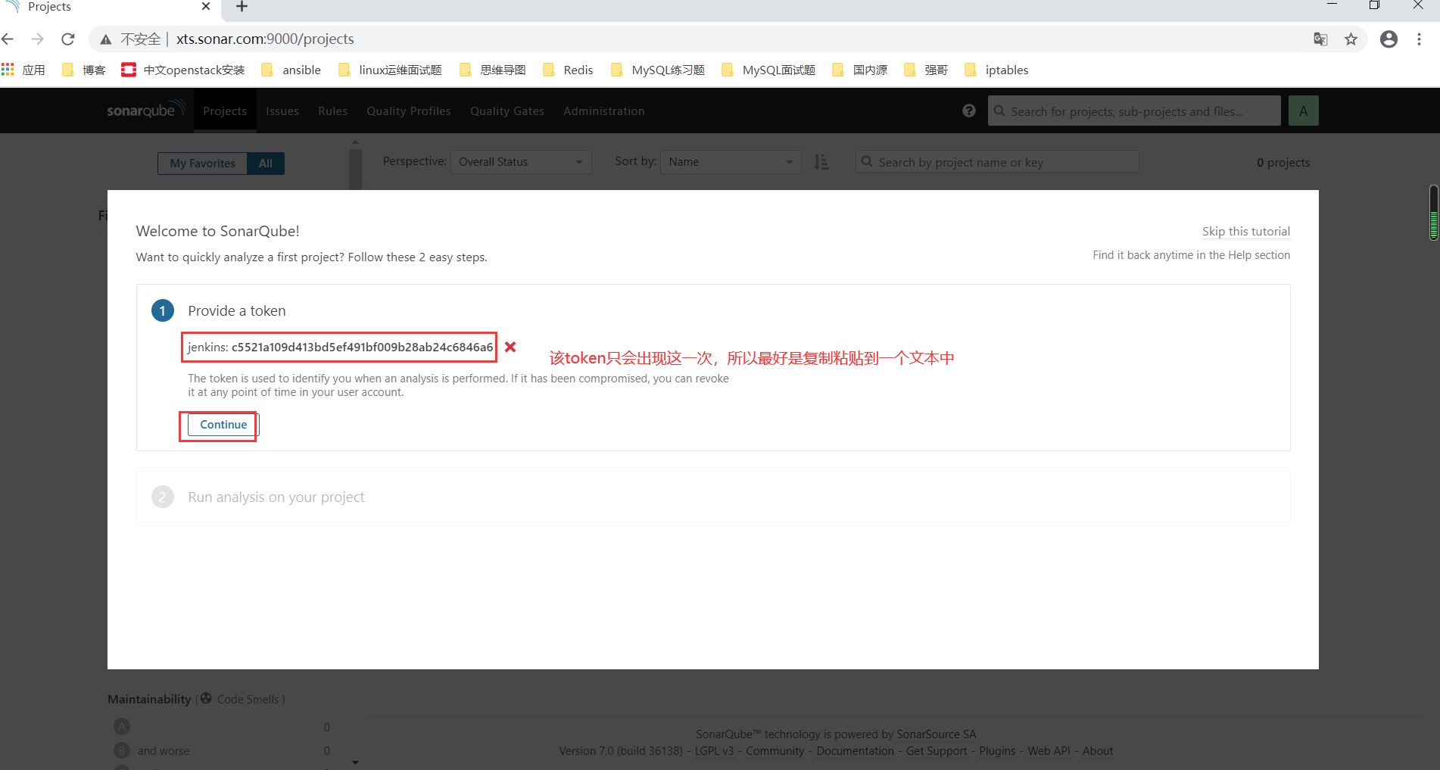The image size is (1440, 770).
Task: Open the Get Support footer link
Action: point(937,751)
